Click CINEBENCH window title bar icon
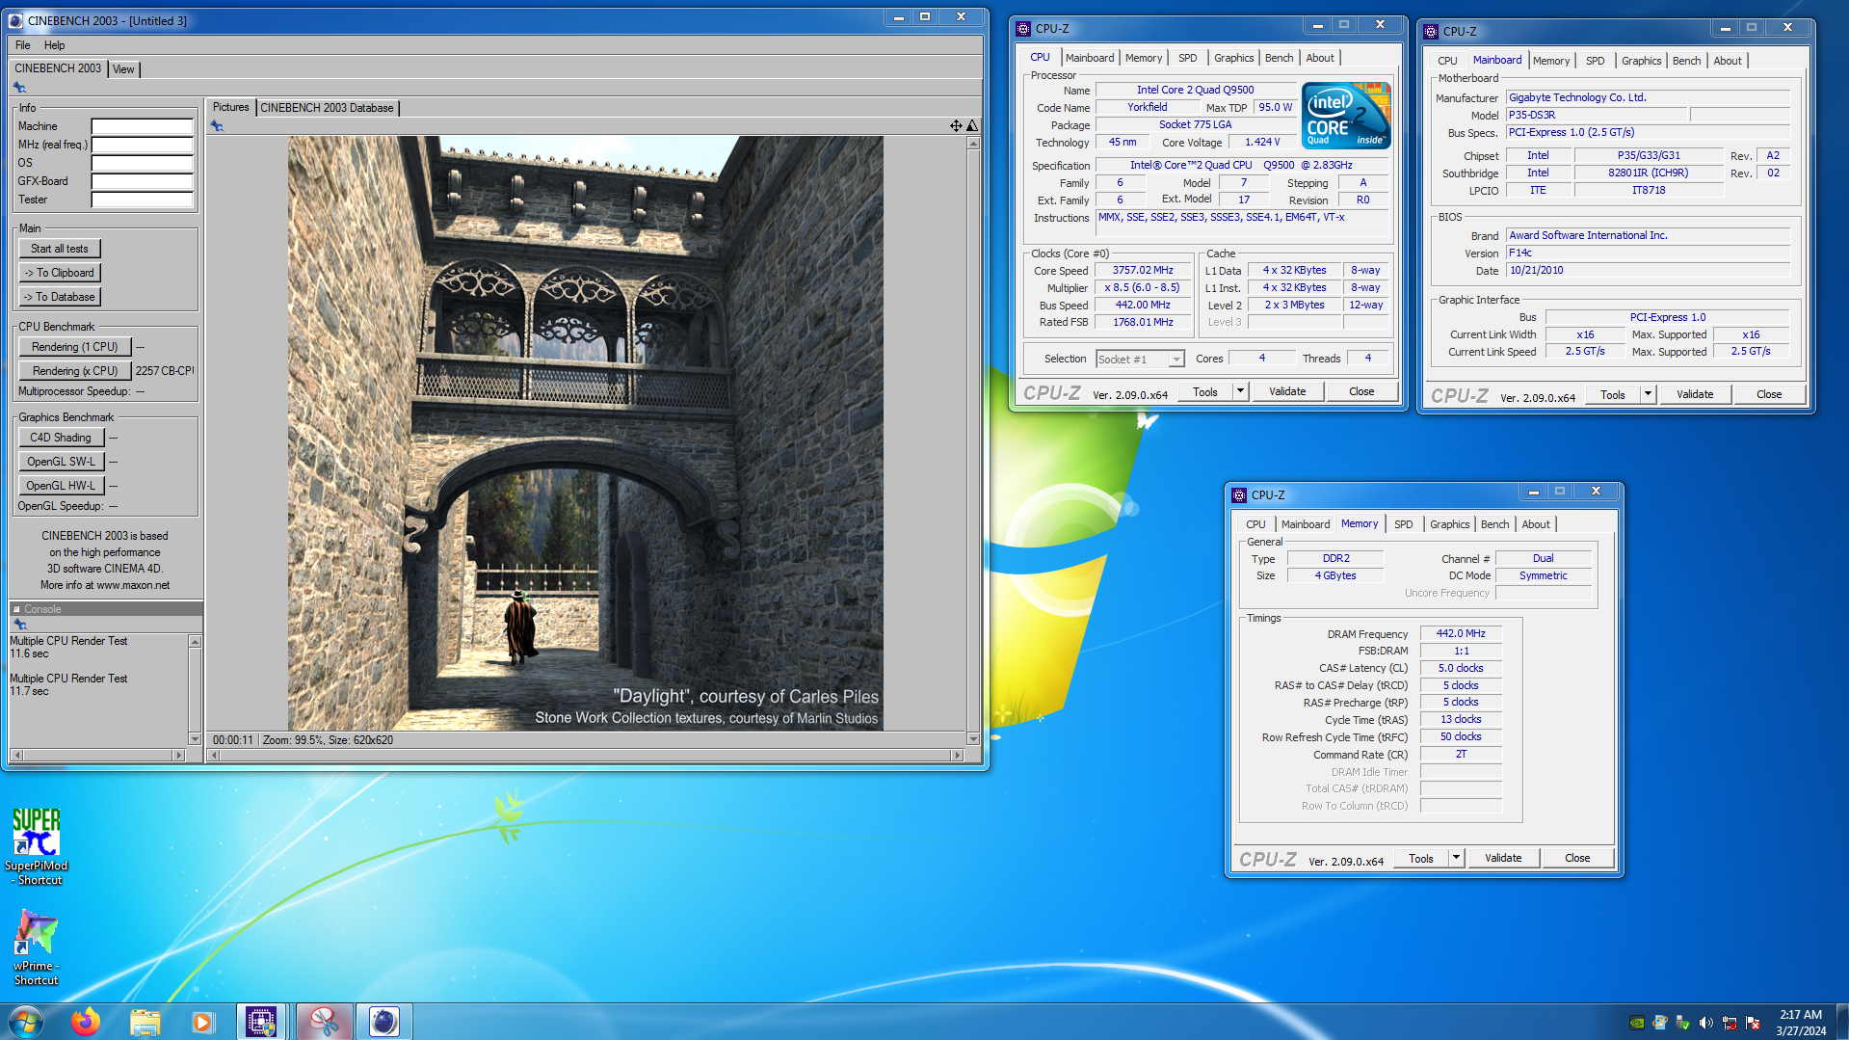The height and width of the screenshot is (1040, 1849). tap(15, 20)
